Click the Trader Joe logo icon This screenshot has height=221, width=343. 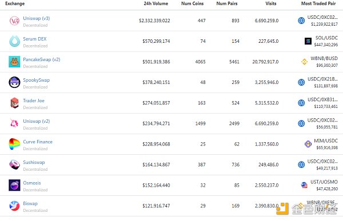[x=14, y=103]
